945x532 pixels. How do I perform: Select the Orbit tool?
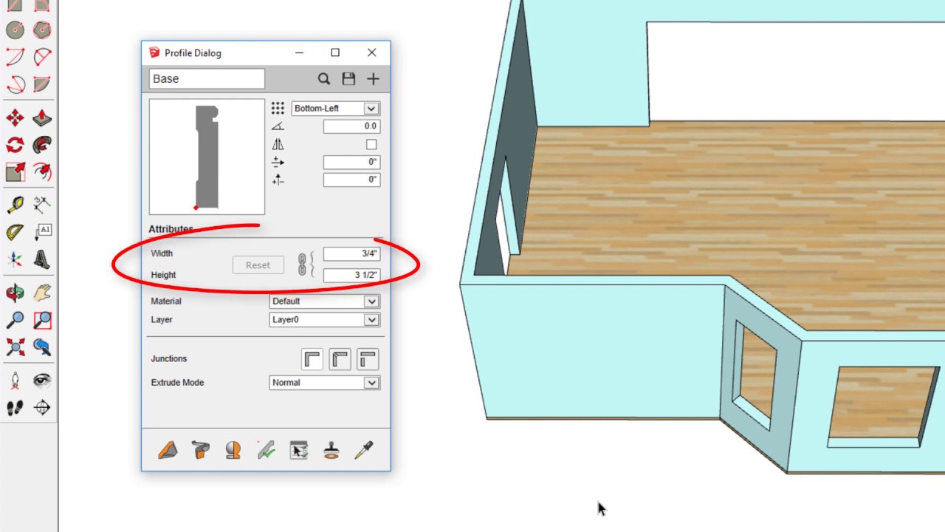tap(16, 293)
